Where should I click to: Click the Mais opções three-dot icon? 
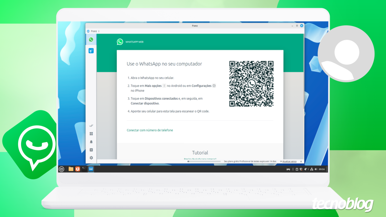tap(164, 86)
